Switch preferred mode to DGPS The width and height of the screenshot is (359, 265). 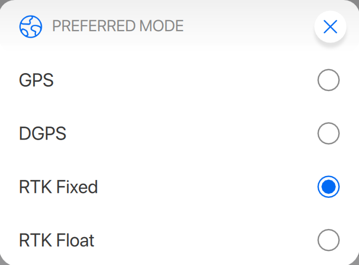tap(328, 134)
